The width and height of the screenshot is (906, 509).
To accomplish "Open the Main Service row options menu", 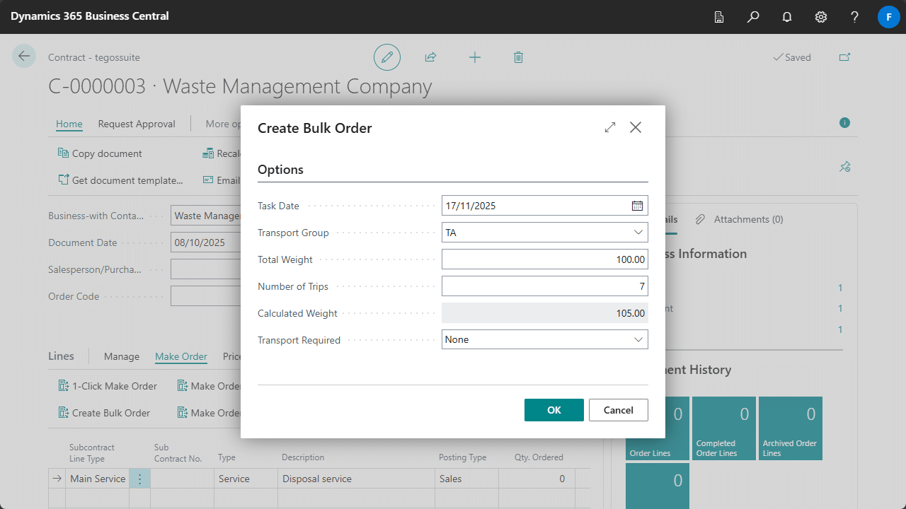I will coord(139,479).
